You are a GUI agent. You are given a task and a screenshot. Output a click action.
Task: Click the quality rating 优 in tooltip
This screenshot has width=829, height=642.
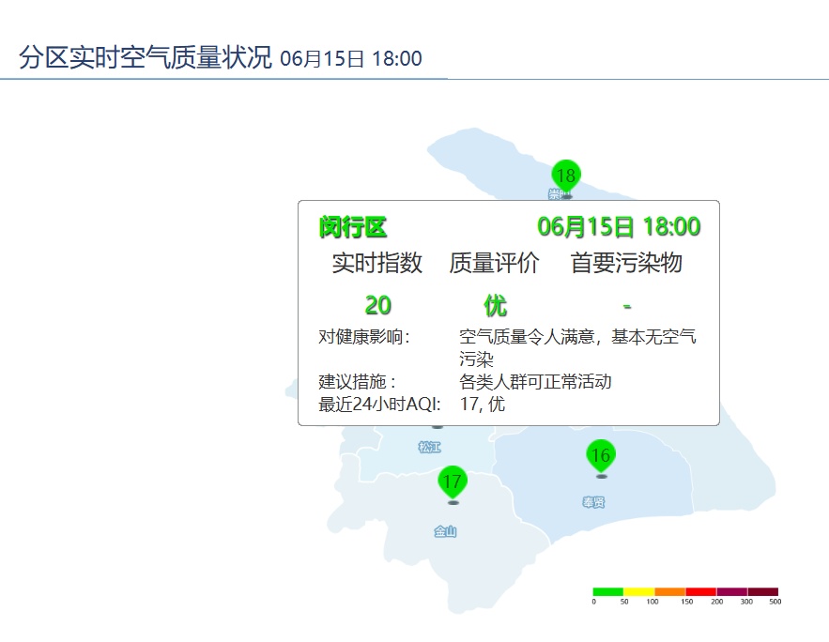496,305
